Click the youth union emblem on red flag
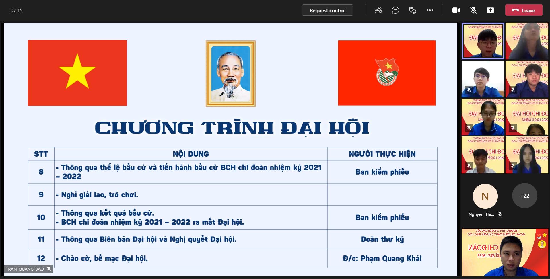 (387, 73)
